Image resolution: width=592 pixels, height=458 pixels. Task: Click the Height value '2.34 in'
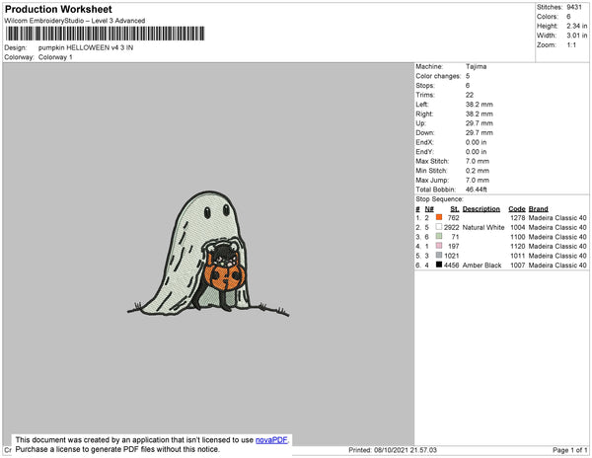pyautogui.click(x=576, y=26)
